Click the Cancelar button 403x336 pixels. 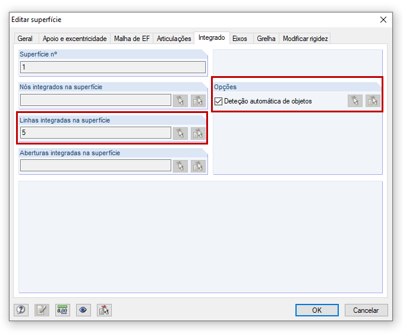click(x=366, y=310)
